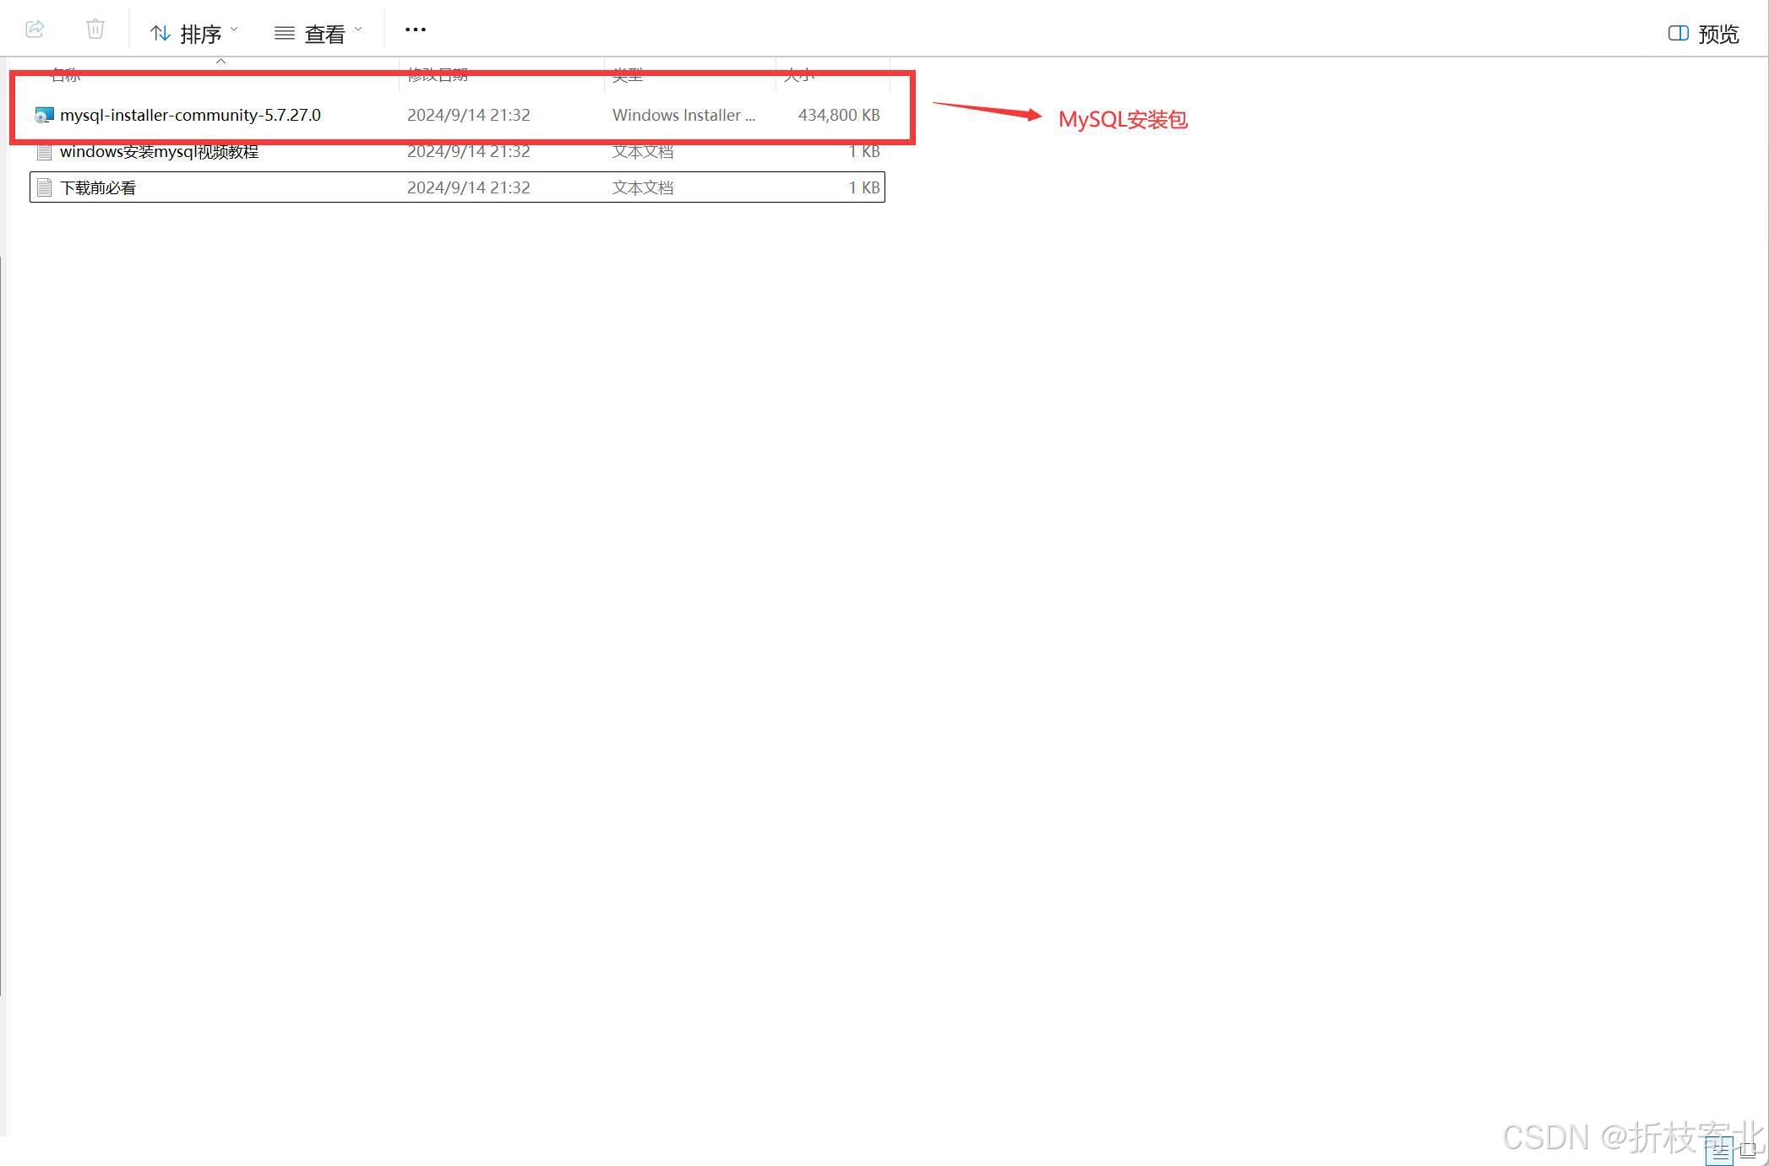Image resolution: width=1769 pixels, height=1166 pixels.
Task: Click the 434,800 KB size cell
Action: click(x=839, y=115)
